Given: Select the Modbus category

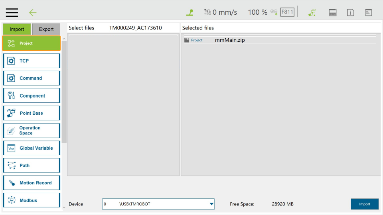Looking at the screenshot, I should pos(31,200).
